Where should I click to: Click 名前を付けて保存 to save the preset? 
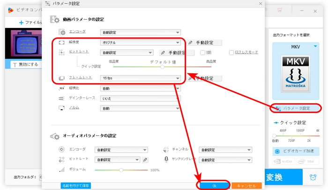75,185
